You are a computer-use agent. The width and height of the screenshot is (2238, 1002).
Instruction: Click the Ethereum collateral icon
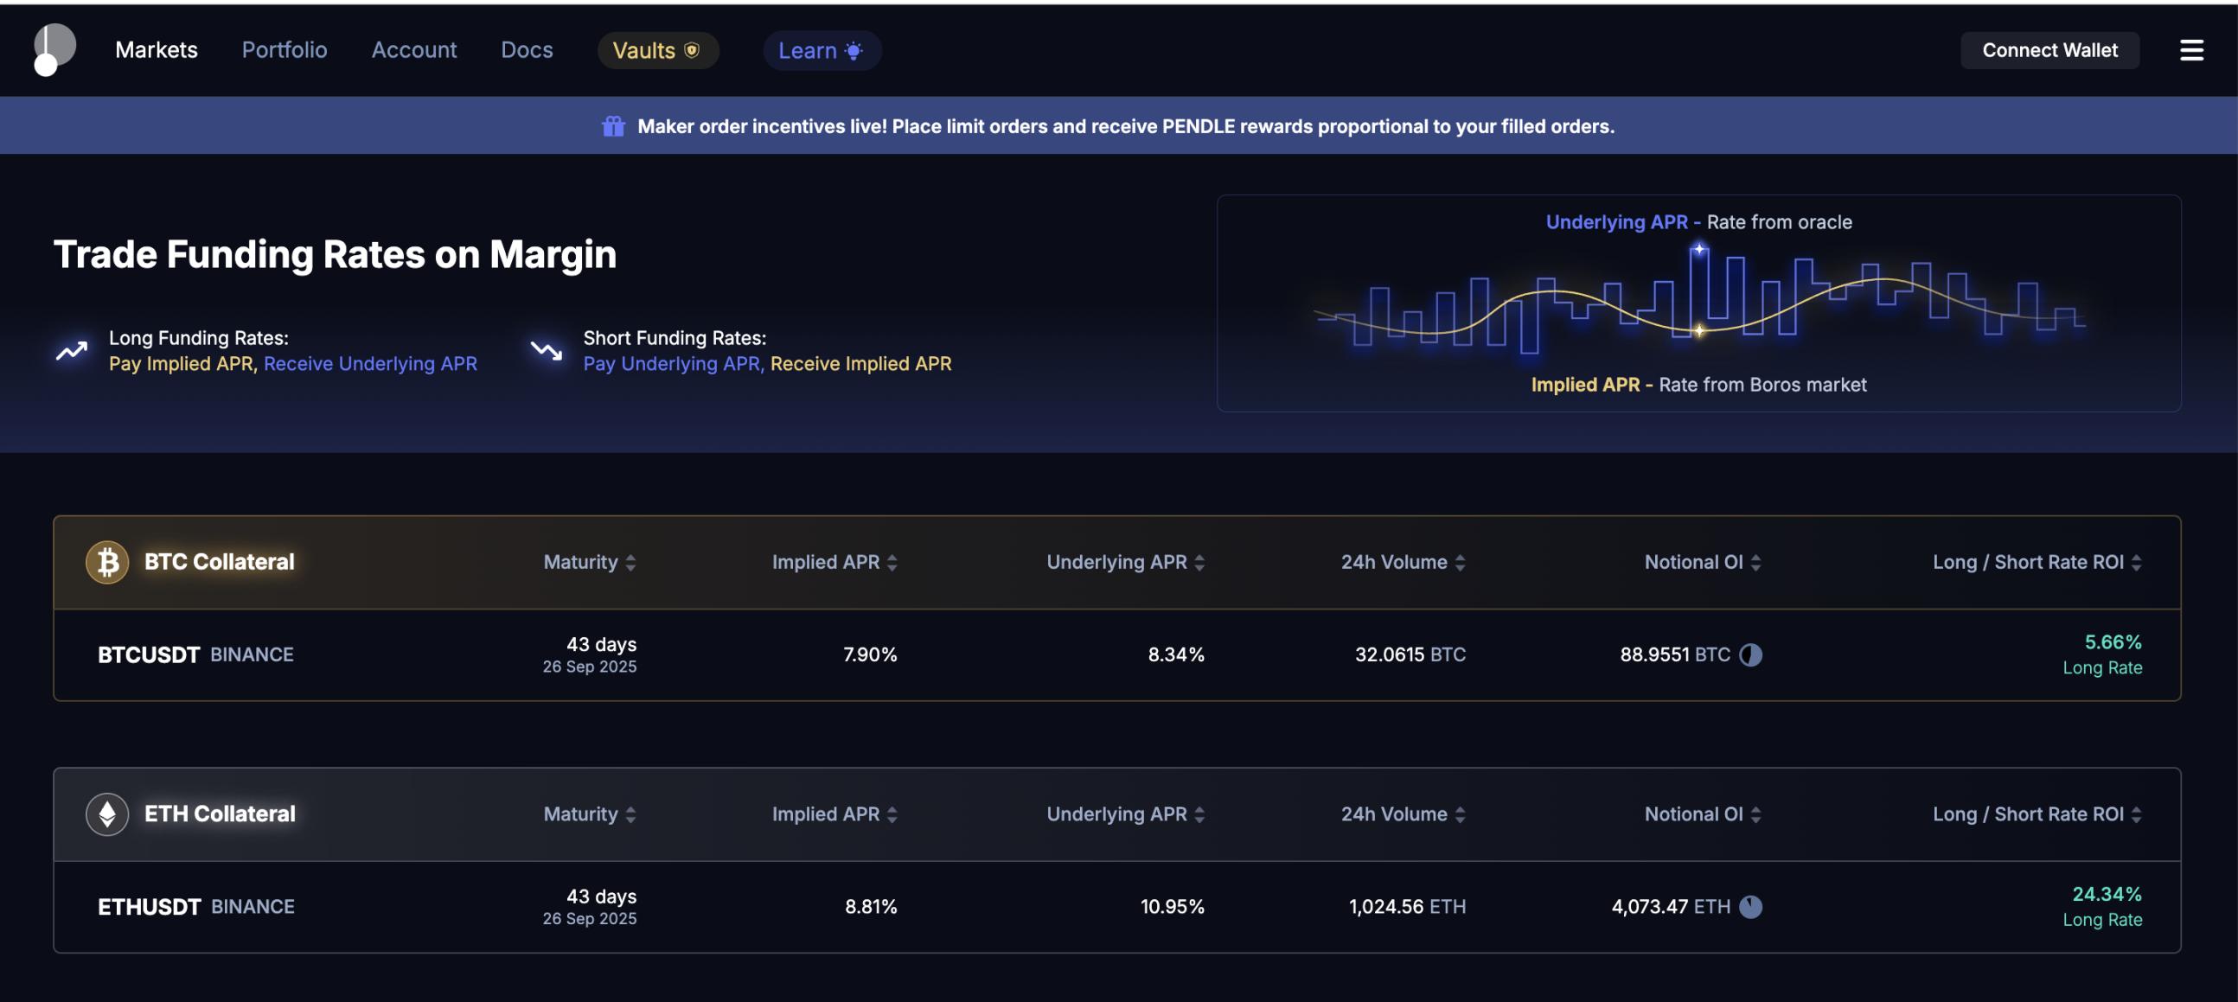tap(107, 814)
